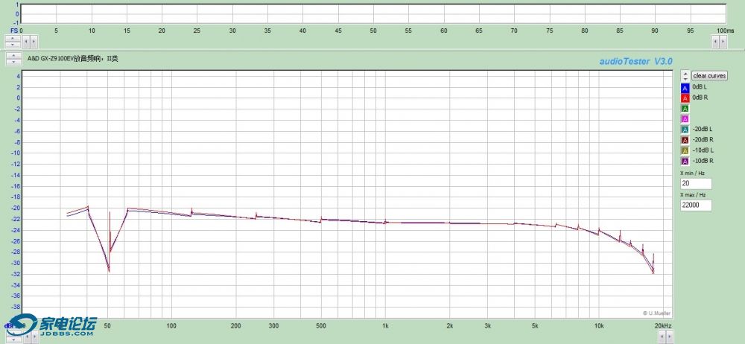This screenshot has width=745, height=344.
Task: Click the olive -10dB L curve button
Action: click(x=685, y=150)
